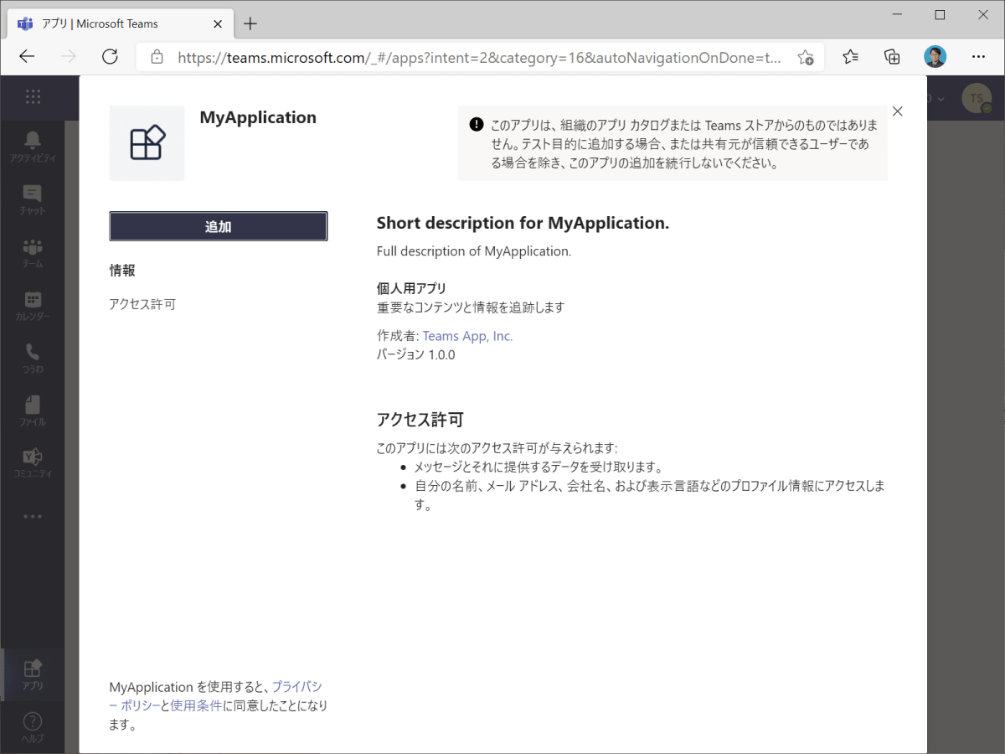Open カレンダー in the Teams sidebar
This screenshot has width=1005, height=754.
click(x=33, y=305)
